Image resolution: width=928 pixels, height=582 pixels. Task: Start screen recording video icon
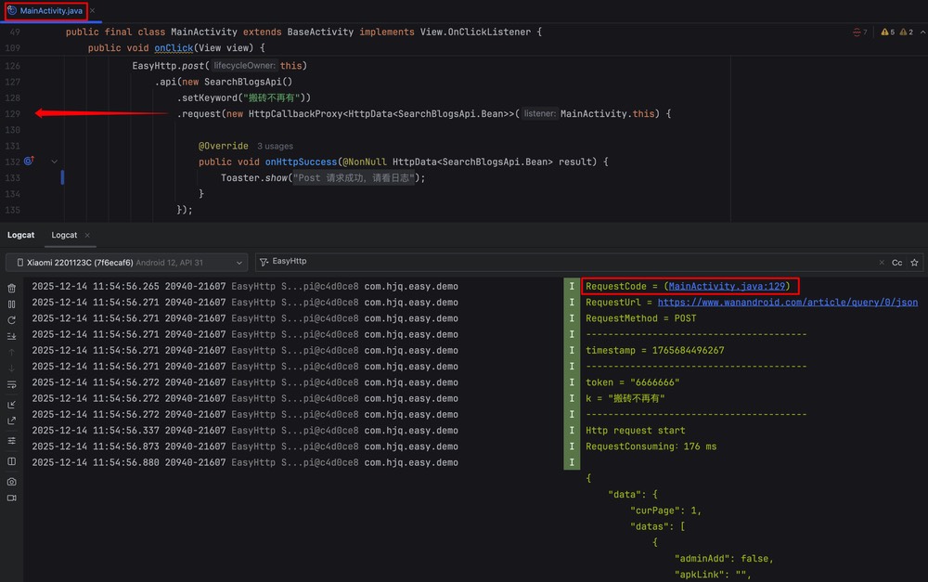(x=11, y=498)
